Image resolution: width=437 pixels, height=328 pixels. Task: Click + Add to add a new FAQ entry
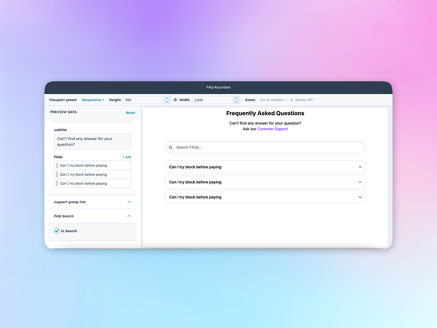point(127,157)
